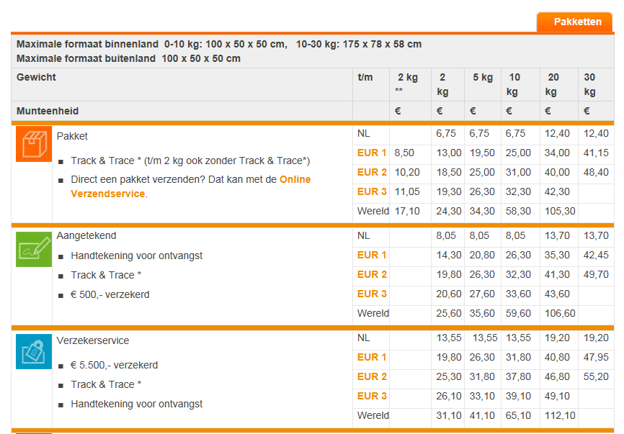Click EUR 2 link in Verzekerservice section

point(372,376)
